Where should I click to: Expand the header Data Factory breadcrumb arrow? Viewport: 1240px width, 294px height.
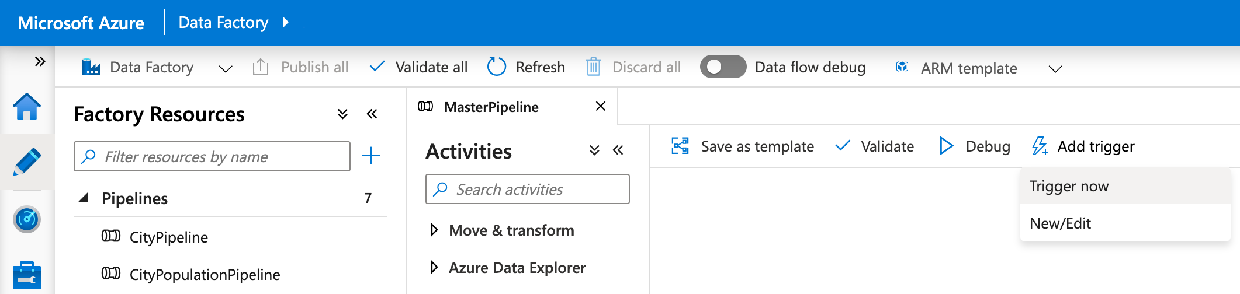pyautogui.click(x=285, y=22)
